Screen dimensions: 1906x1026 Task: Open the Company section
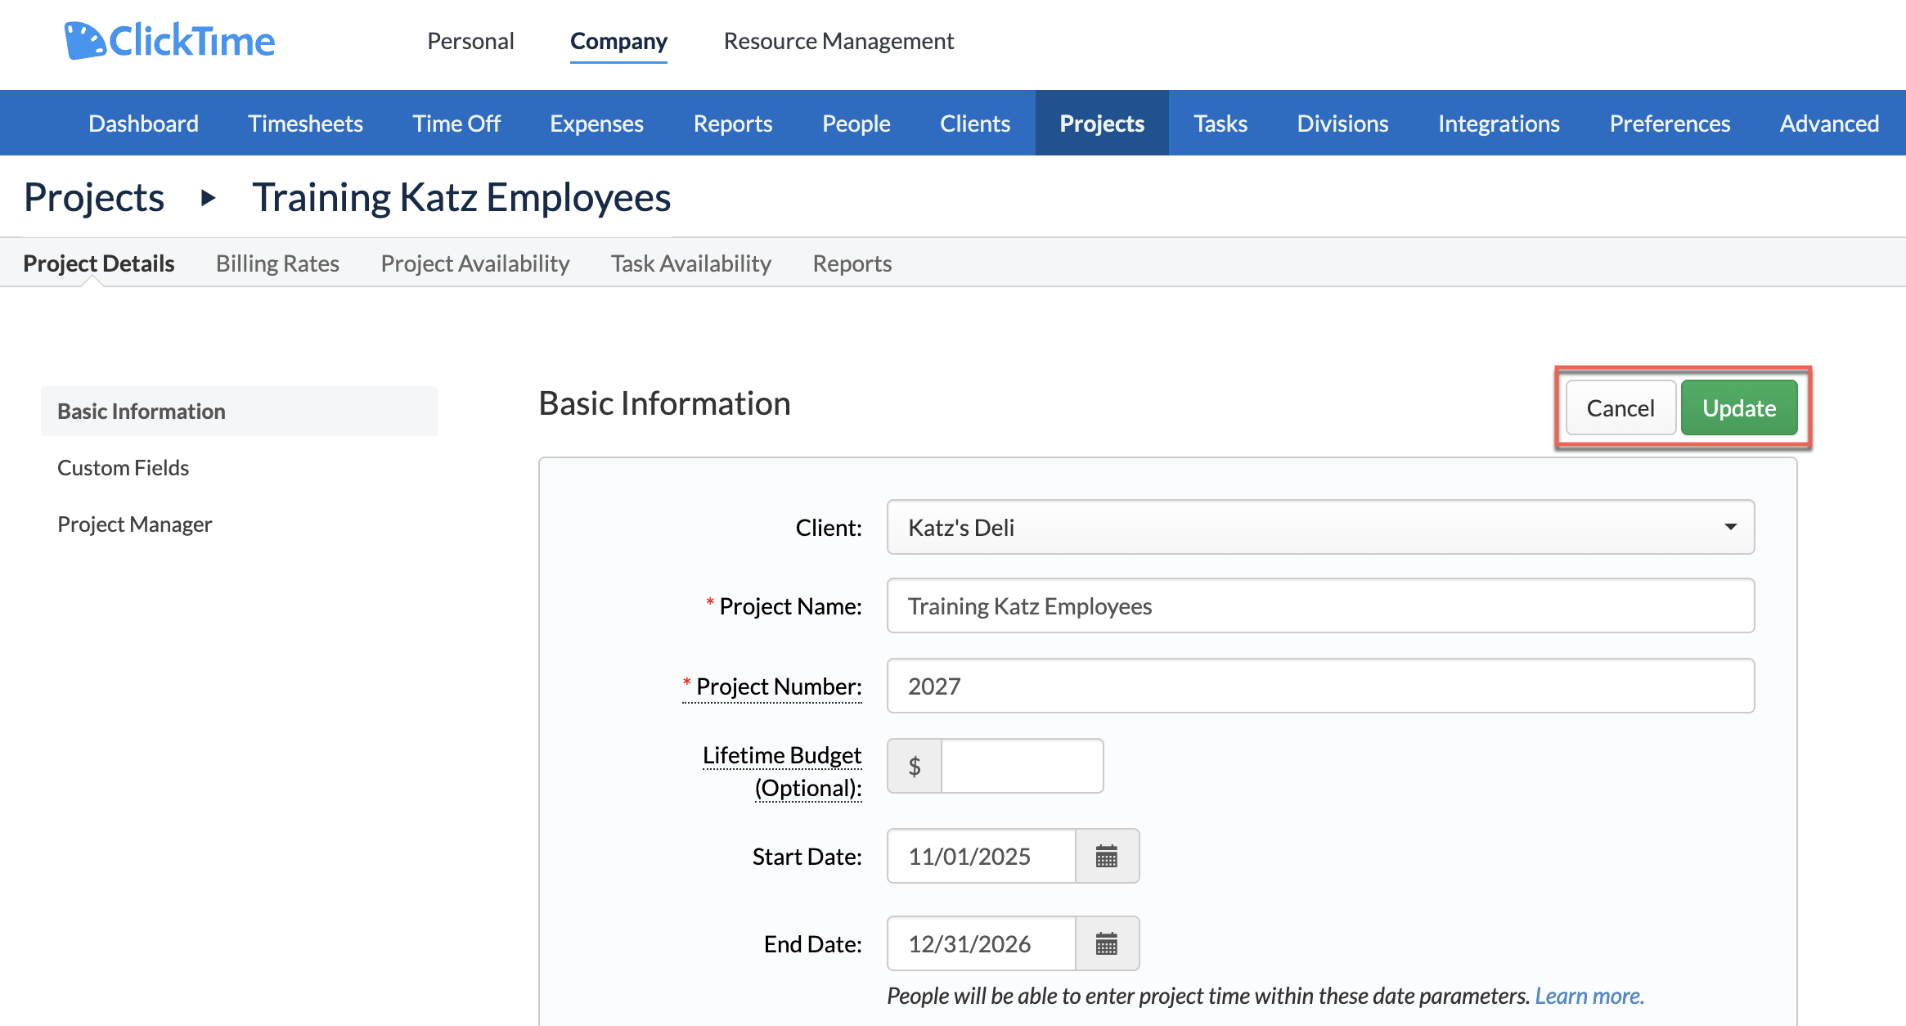click(618, 41)
